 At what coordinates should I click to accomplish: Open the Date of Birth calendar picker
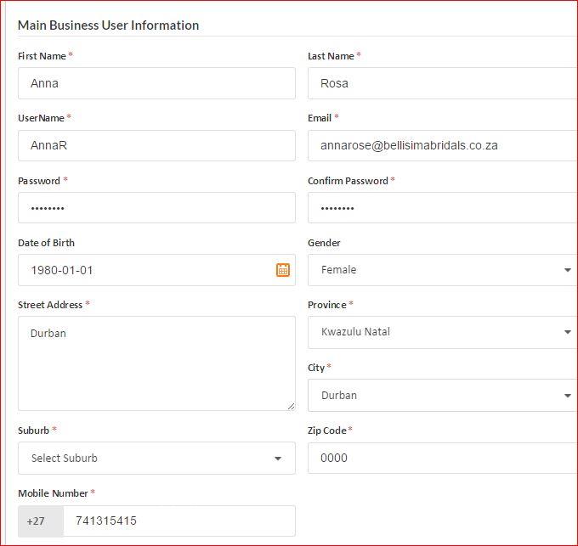tap(283, 270)
